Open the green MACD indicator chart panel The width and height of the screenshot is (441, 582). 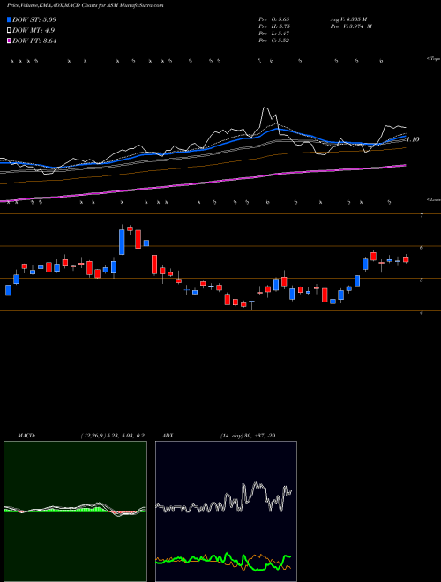click(75, 511)
